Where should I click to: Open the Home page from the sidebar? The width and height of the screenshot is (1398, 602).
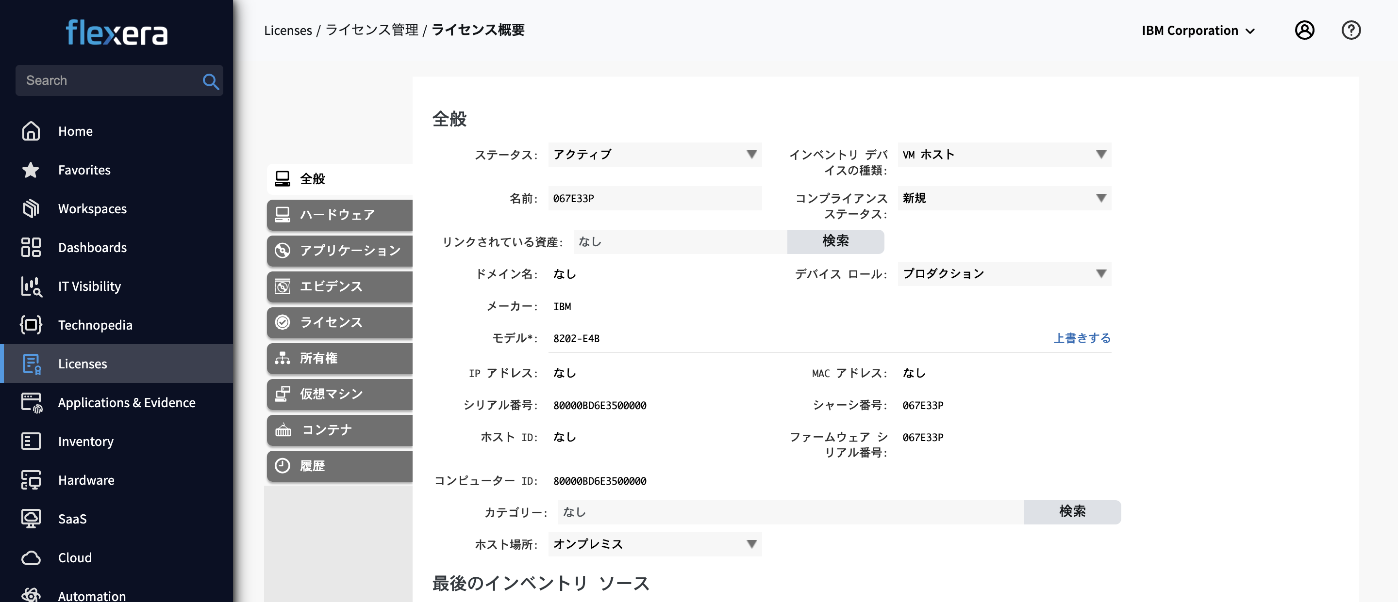[75, 130]
